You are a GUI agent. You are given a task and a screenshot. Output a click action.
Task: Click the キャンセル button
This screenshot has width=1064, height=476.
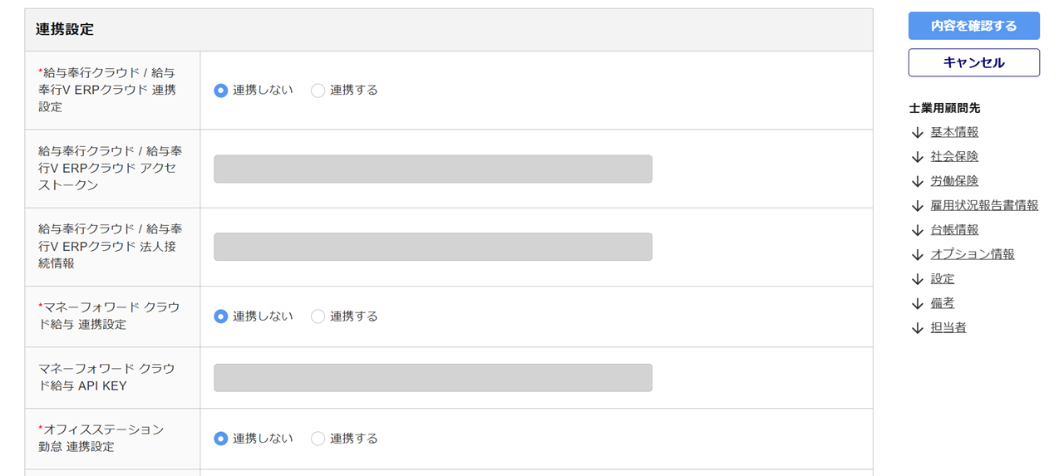pyautogui.click(x=973, y=62)
